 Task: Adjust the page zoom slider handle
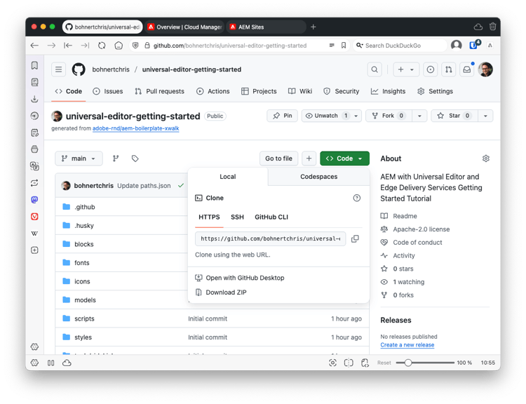coord(408,363)
